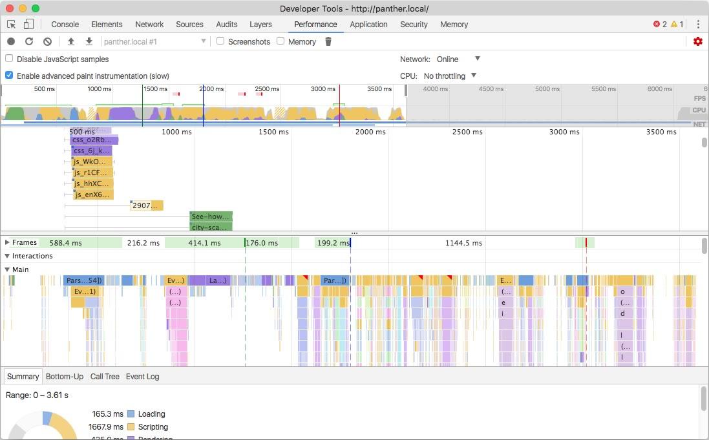Open the Event Log tab
Screen dimensions: 709x440
[x=142, y=376]
